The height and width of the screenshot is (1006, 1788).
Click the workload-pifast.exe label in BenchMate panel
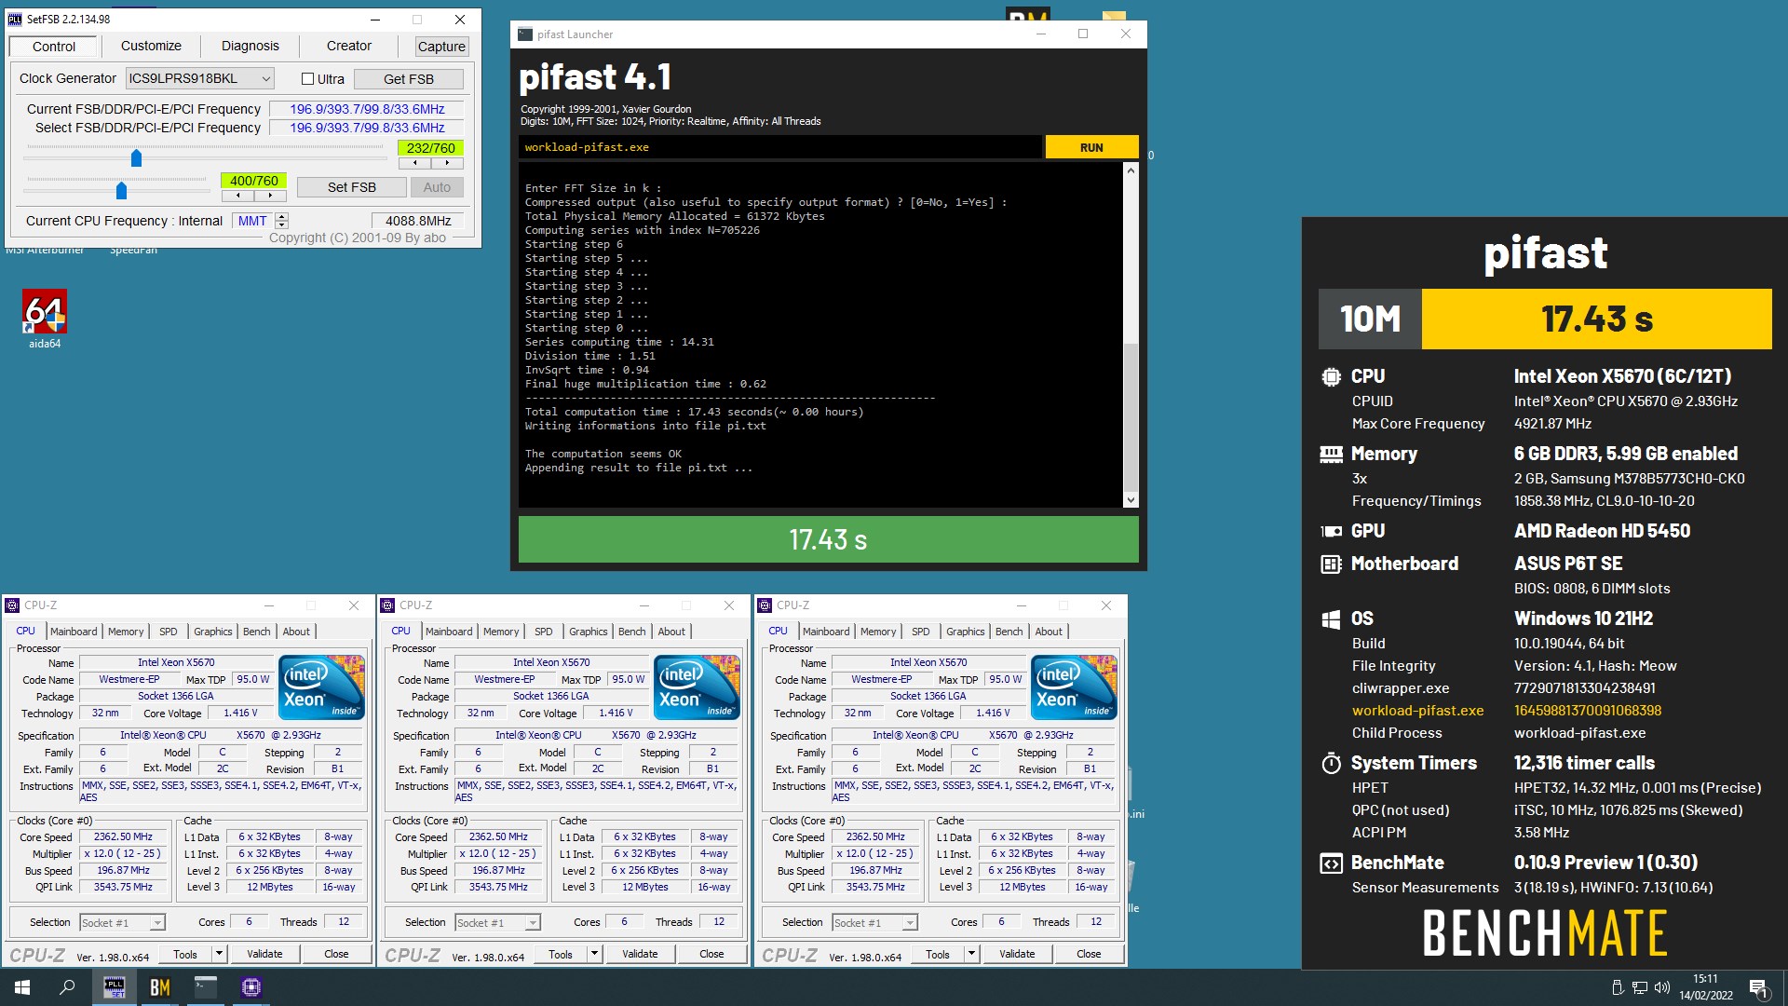(x=1417, y=711)
